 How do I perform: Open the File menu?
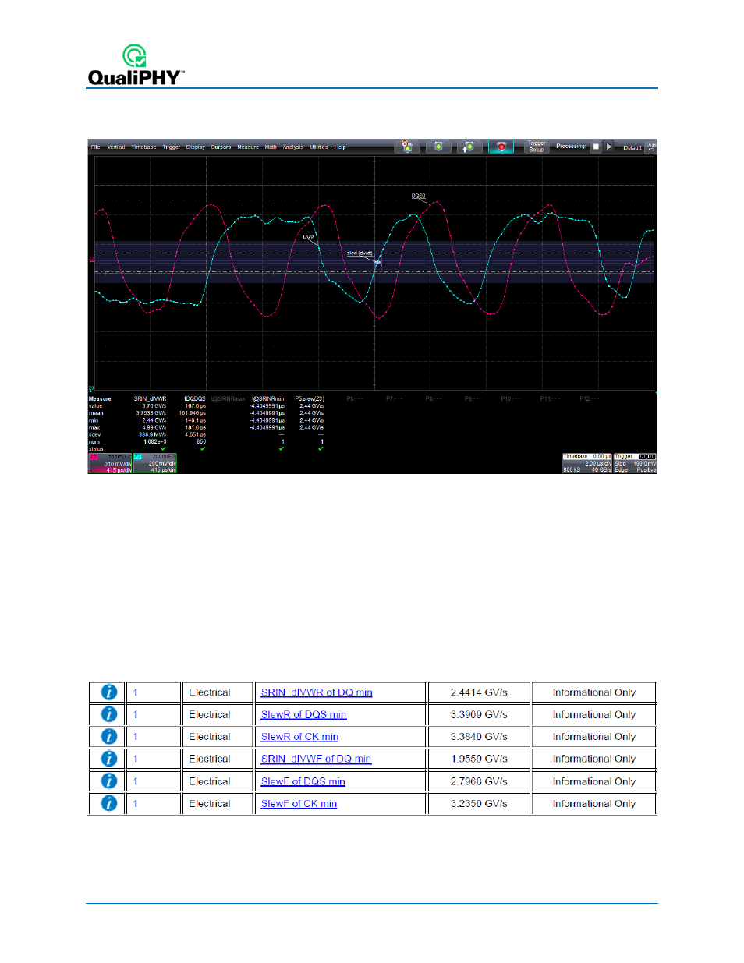(95, 147)
